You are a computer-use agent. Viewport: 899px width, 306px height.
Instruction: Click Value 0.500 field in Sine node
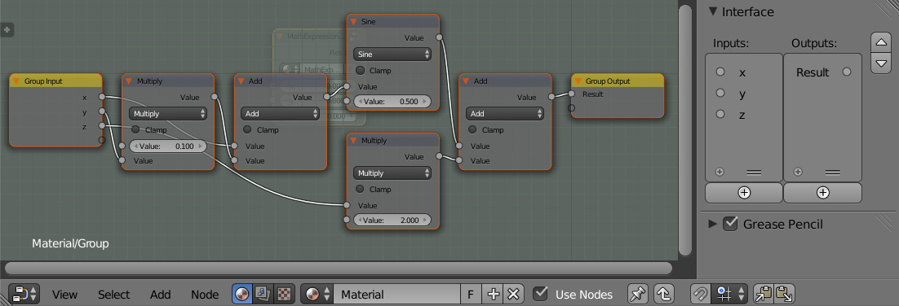[392, 101]
